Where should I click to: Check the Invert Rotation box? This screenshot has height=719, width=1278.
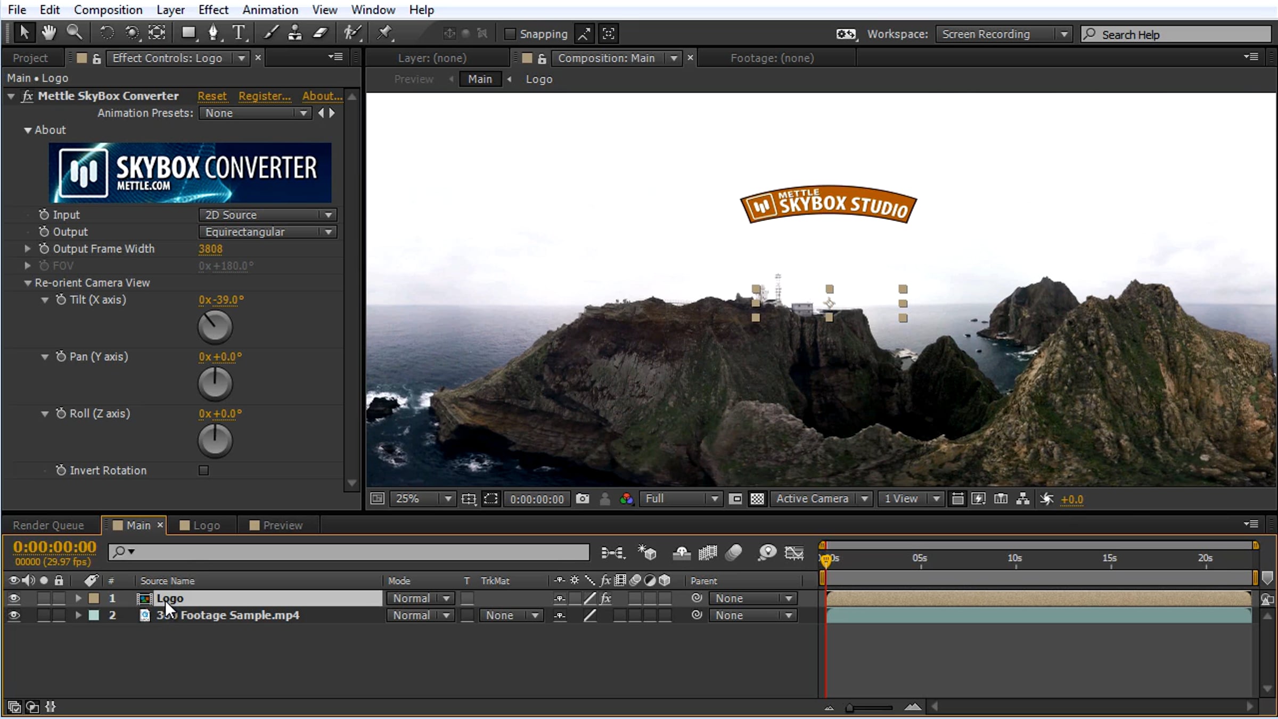pos(203,470)
